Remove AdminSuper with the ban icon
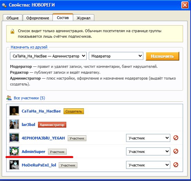 click(176, 151)
